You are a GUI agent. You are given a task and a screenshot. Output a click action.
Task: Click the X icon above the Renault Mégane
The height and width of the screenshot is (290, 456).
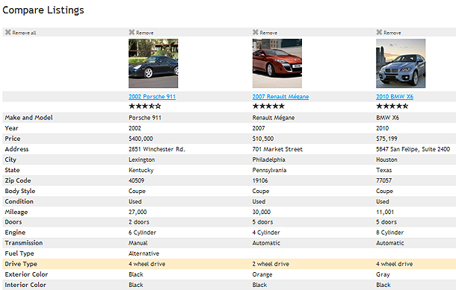256,32
